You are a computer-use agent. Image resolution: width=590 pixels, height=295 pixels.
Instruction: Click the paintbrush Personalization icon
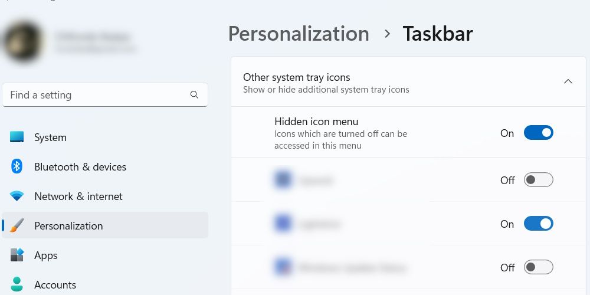(x=17, y=226)
